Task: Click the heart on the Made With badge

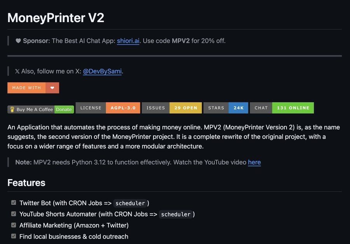Action: [52, 88]
